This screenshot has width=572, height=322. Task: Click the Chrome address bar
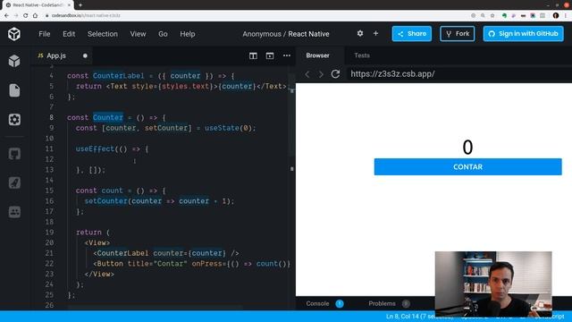click(256, 15)
